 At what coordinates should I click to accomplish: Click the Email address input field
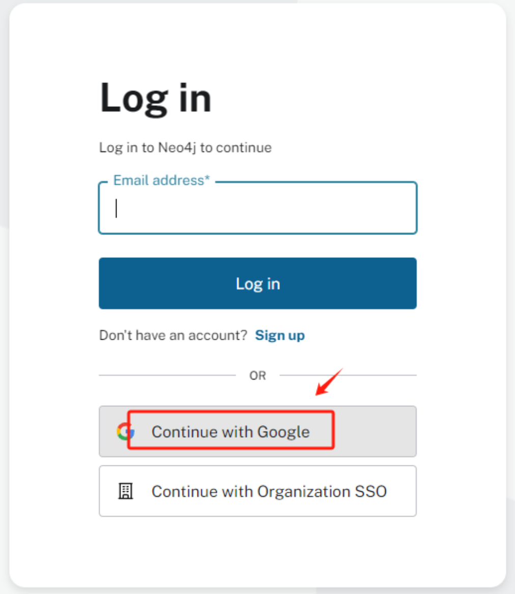point(257,209)
